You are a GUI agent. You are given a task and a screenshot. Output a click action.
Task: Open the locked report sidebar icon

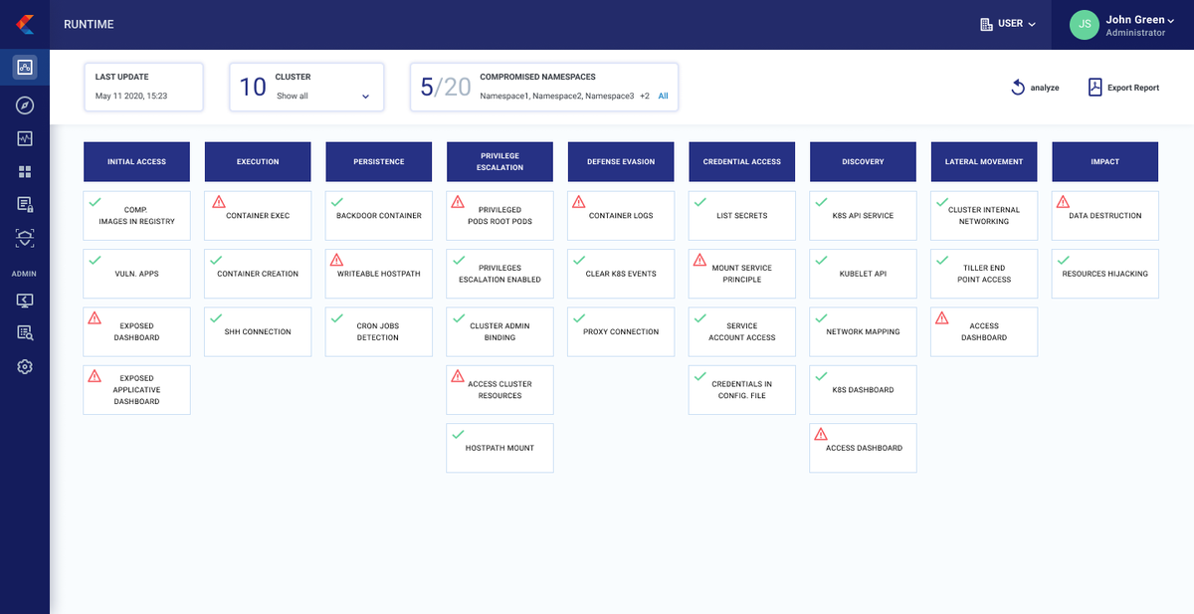[x=25, y=204]
